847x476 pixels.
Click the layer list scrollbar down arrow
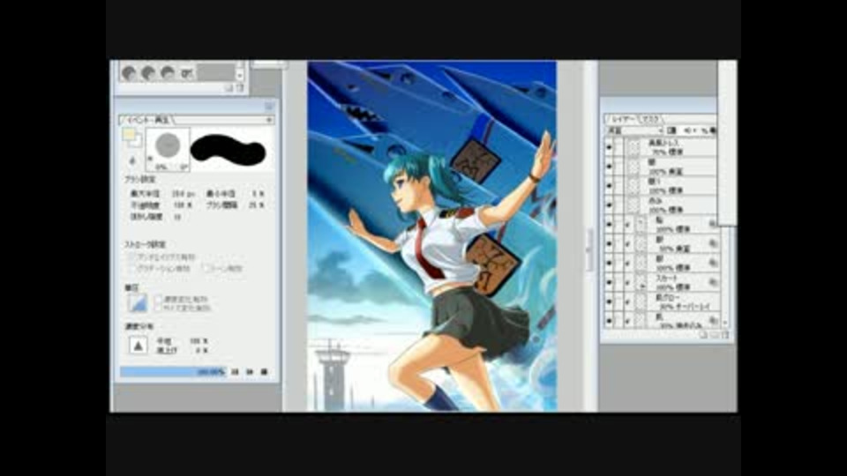pos(725,323)
